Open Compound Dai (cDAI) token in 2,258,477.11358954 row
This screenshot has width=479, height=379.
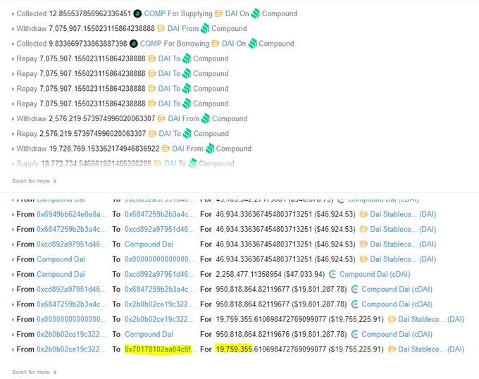[x=375, y=274]
